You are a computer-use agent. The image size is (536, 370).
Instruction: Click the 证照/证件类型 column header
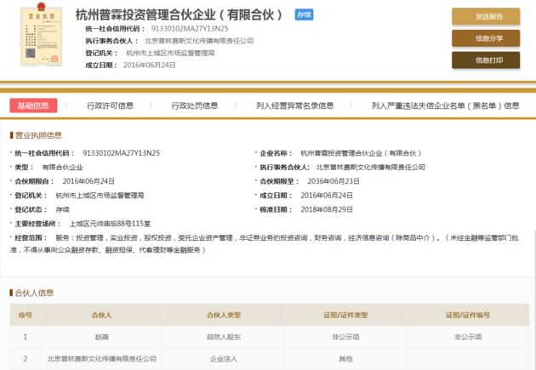[x=345, y=315]
